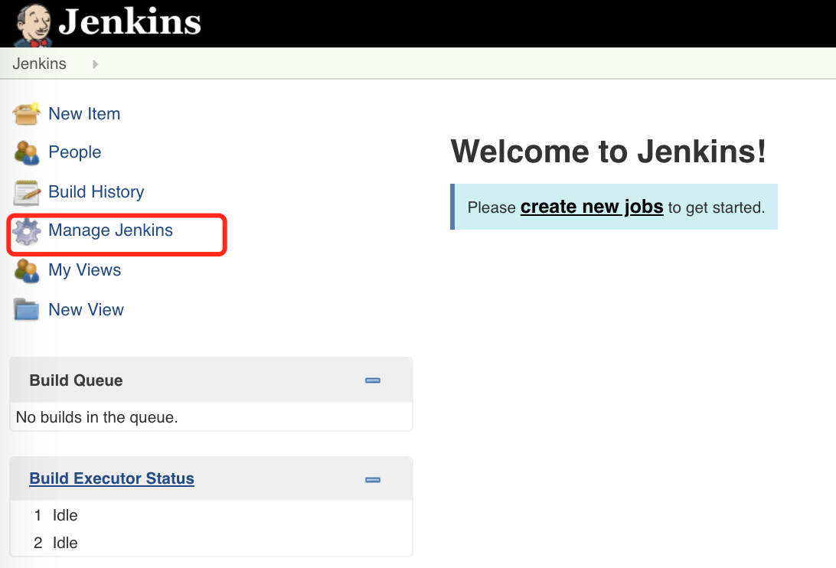Open the New Item link
Image resolution: width=836 pixels, height=568 pixels.
84,113
